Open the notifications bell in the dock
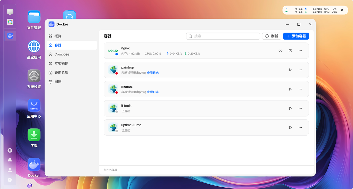The width and height of the screenshot is (353, 189). coord(10,160)
